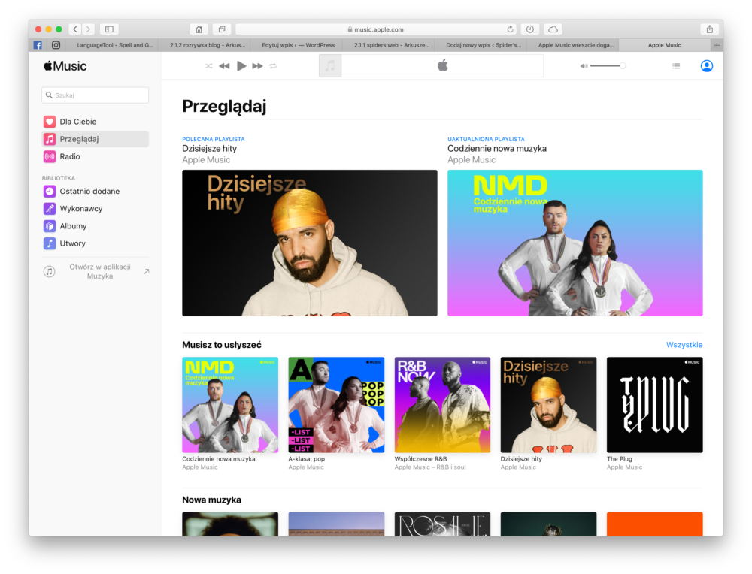Toggle the Safari sidebar button

point(109,29)
